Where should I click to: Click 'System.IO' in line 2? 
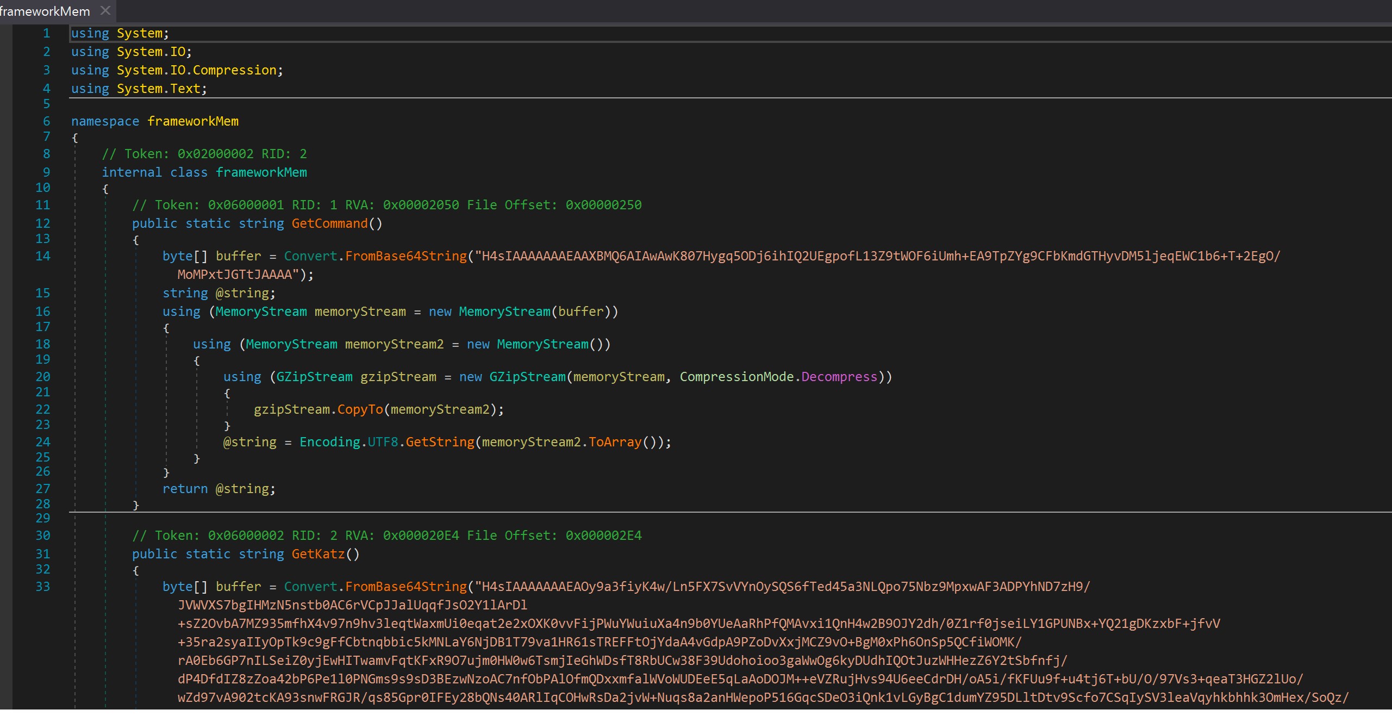[151, 52]
